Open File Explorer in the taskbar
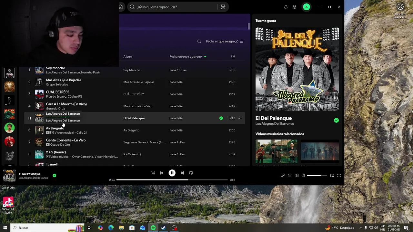The height and width of the screenshot is (232, 413). 121,228
